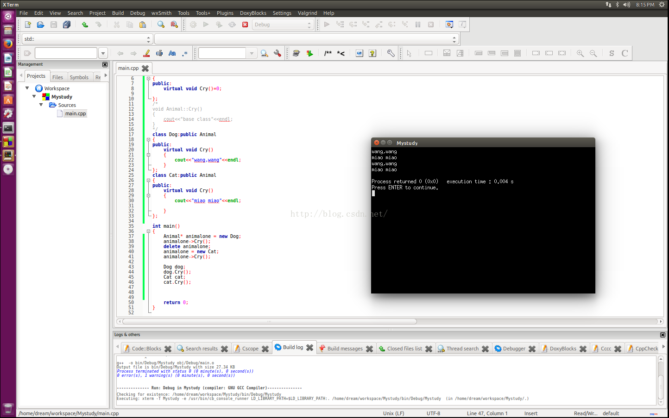Click the Replace icon with red R

point(174,25)
